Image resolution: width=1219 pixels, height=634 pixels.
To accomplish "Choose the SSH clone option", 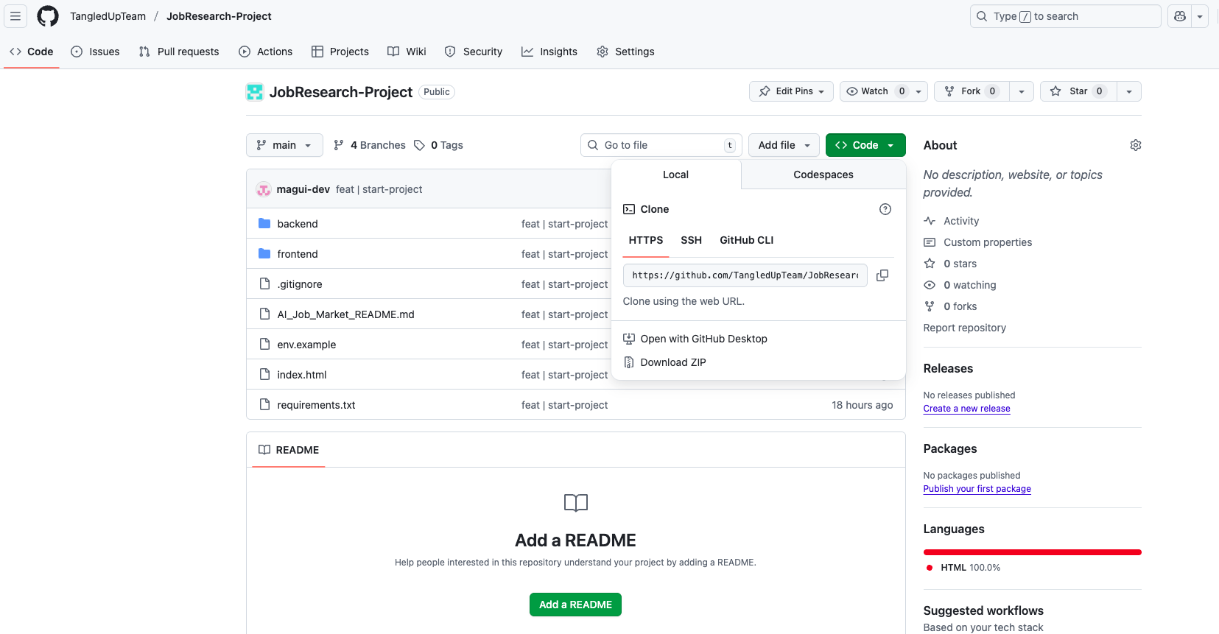I will (691, 240).
